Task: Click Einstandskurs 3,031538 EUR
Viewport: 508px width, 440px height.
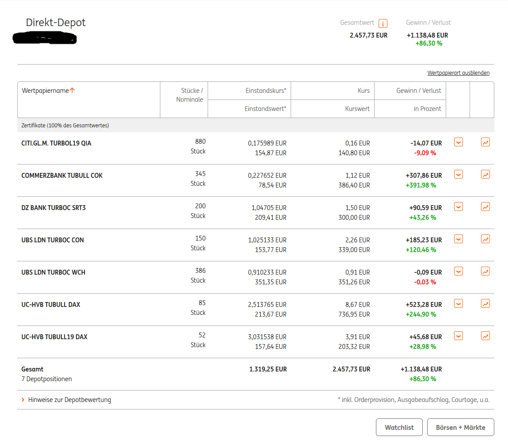Action: coord(267,337)
